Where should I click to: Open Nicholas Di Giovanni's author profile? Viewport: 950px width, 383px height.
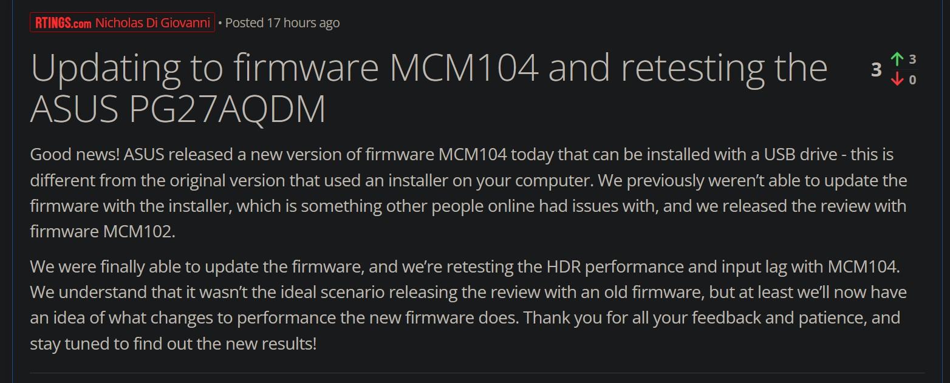coord(153,23)
